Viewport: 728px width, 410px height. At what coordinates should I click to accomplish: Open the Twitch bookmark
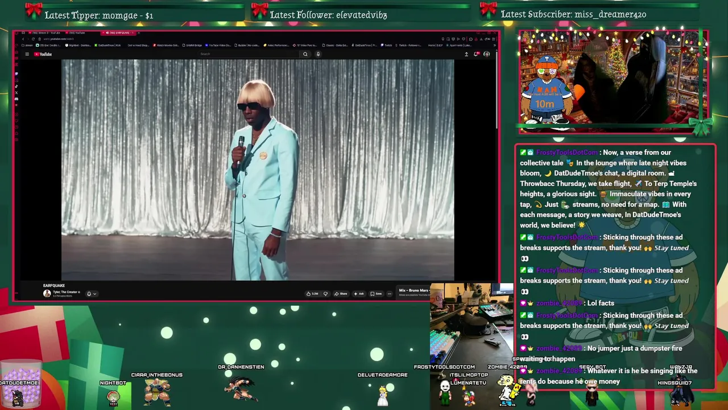coord(387,46)
